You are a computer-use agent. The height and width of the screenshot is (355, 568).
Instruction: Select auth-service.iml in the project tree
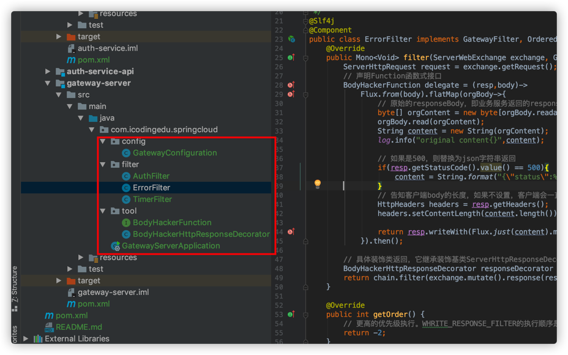[x=108, y=48]
